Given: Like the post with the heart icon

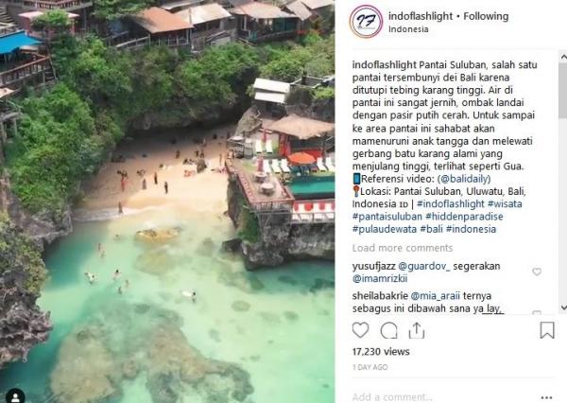Looking at the screenshot, I should [360, 330].
